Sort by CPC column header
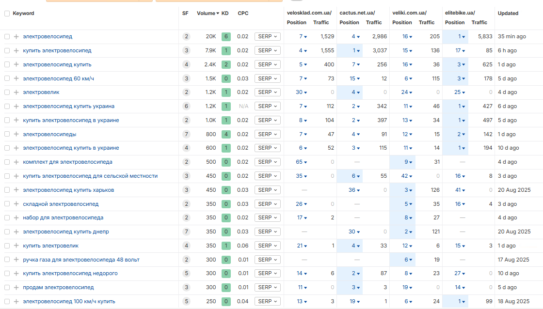 [243, 13]
